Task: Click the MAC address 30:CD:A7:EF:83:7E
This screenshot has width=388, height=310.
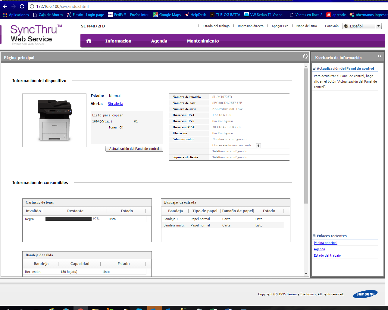Action: pyautogui.click(x=226, y=127)
